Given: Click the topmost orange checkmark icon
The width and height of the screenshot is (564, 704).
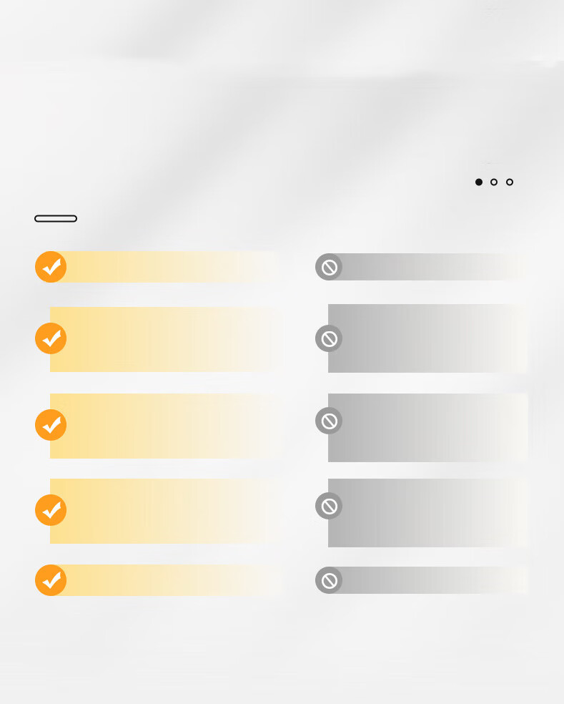Looking at the screenshot, I should (51, 267).
